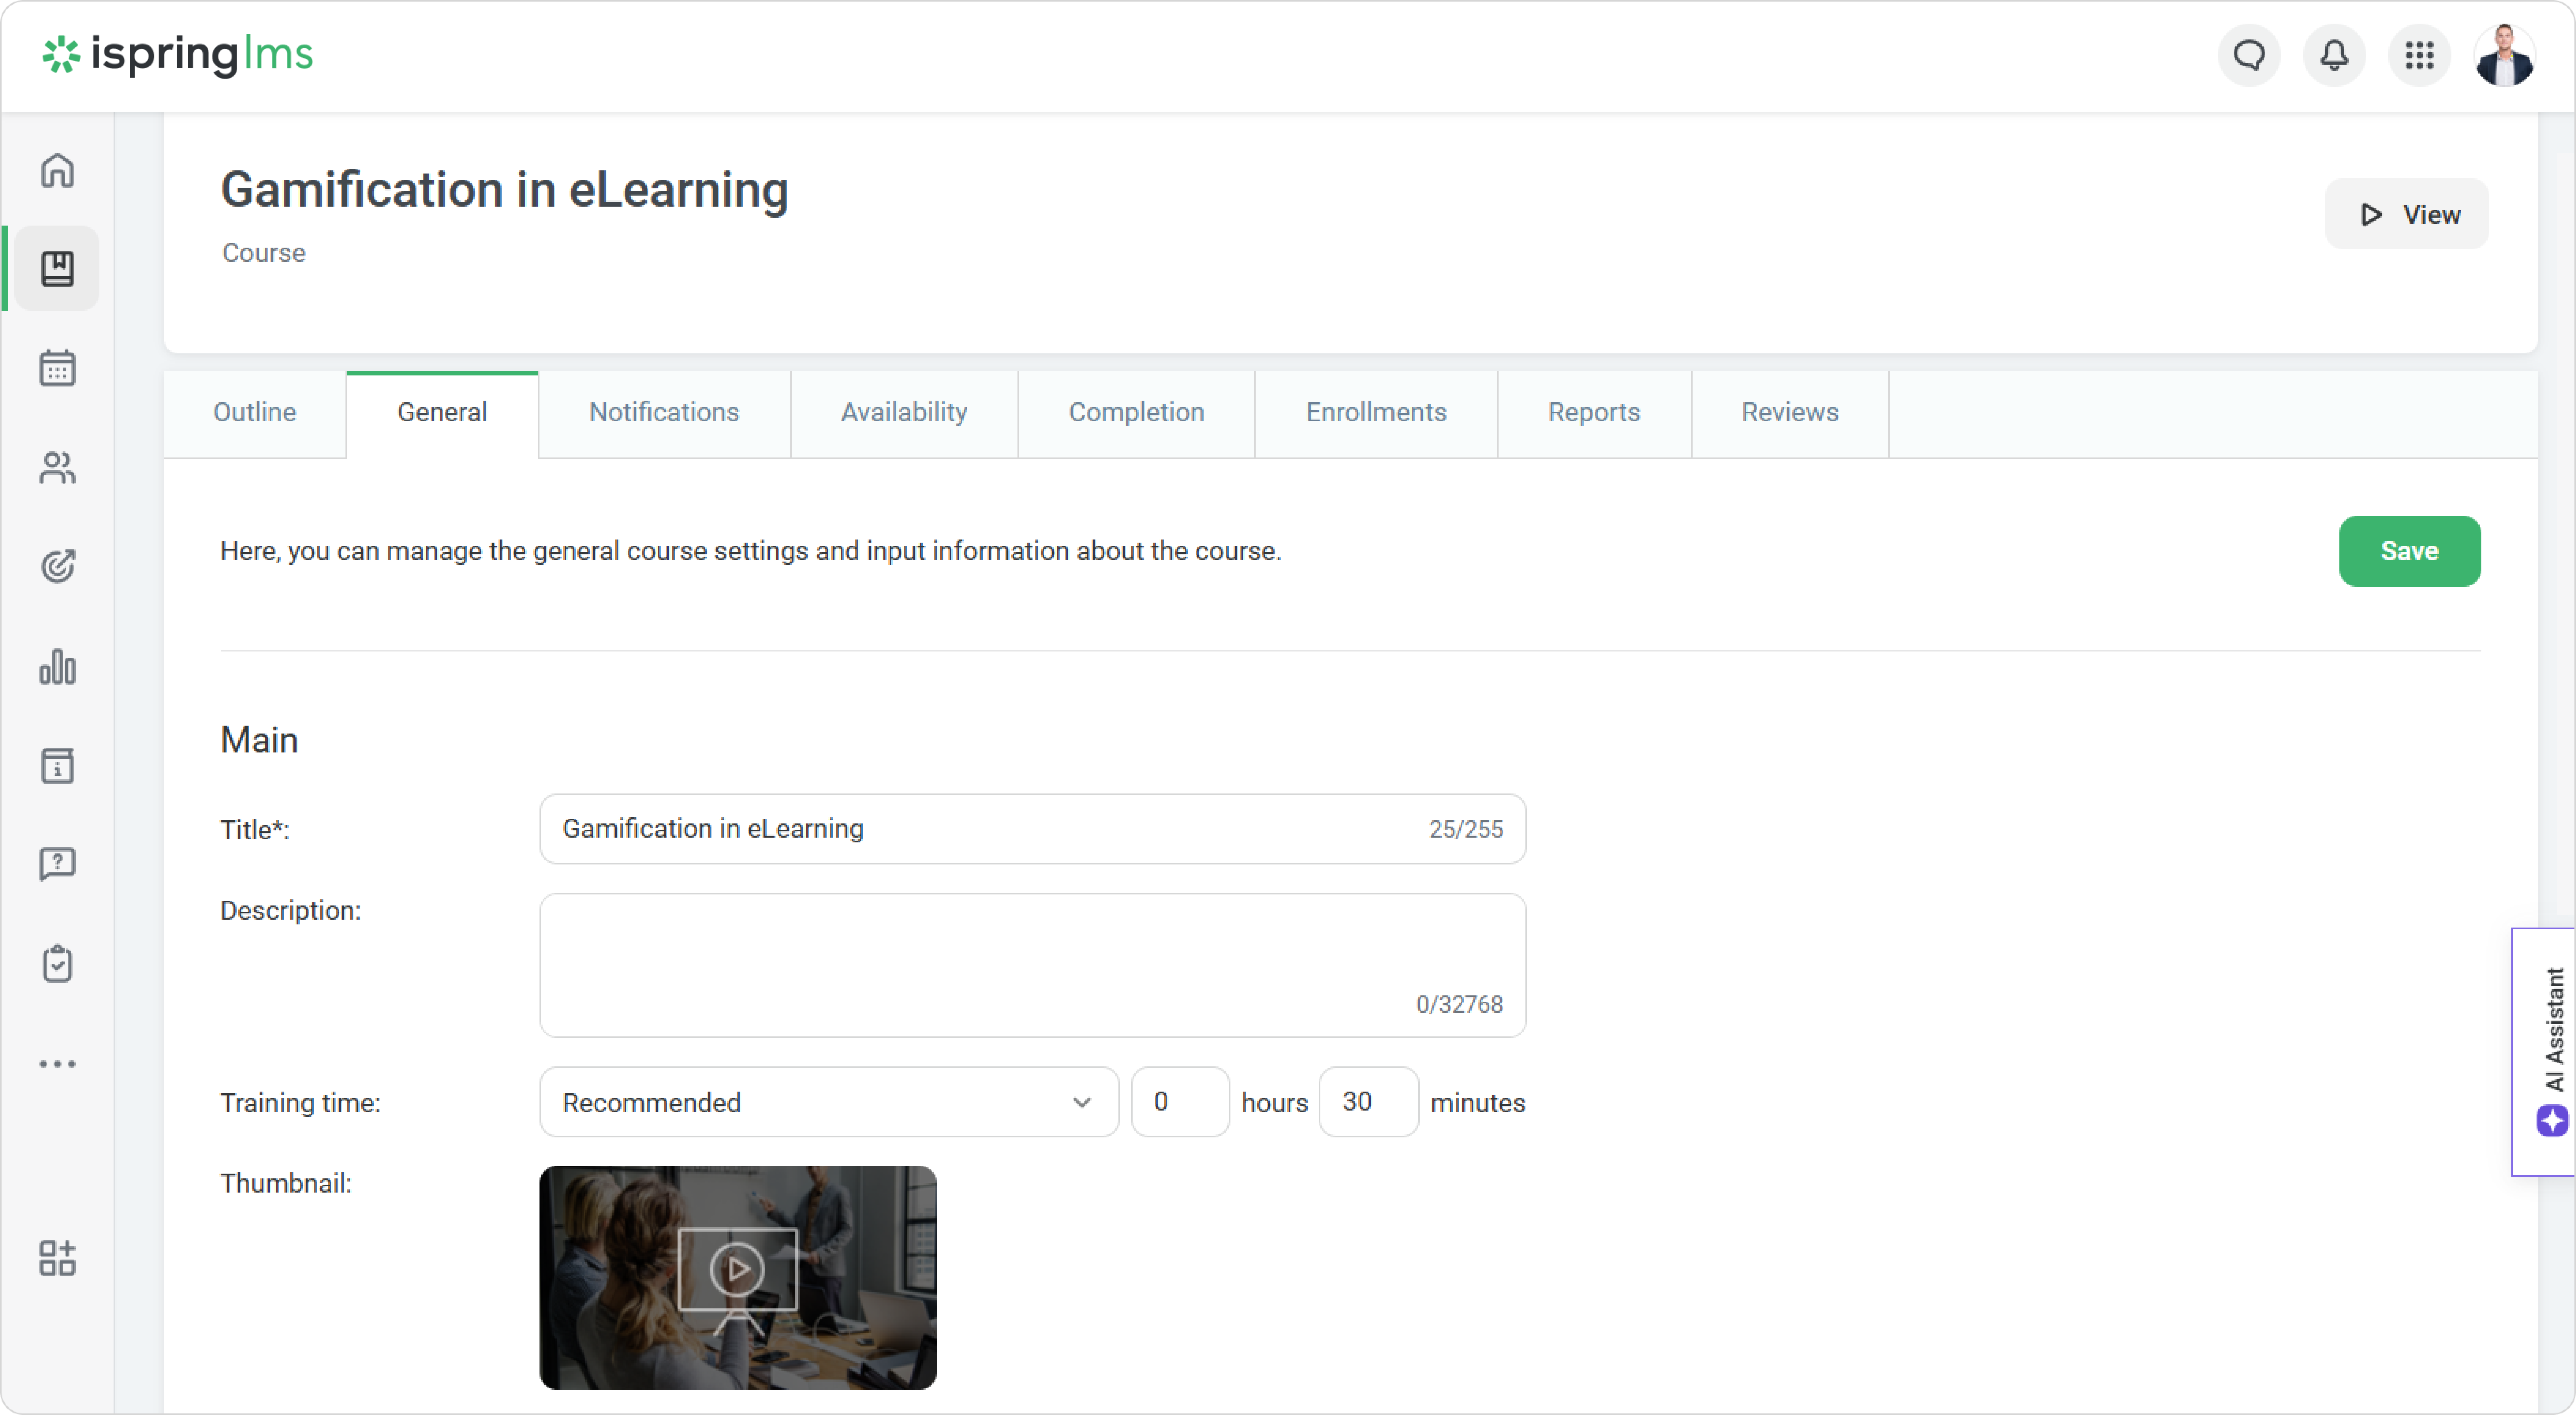Switch to the Enrollments tab
Image resolution: width=2576 pixels, height=1415 pixels.
(x=1375, y=412)
